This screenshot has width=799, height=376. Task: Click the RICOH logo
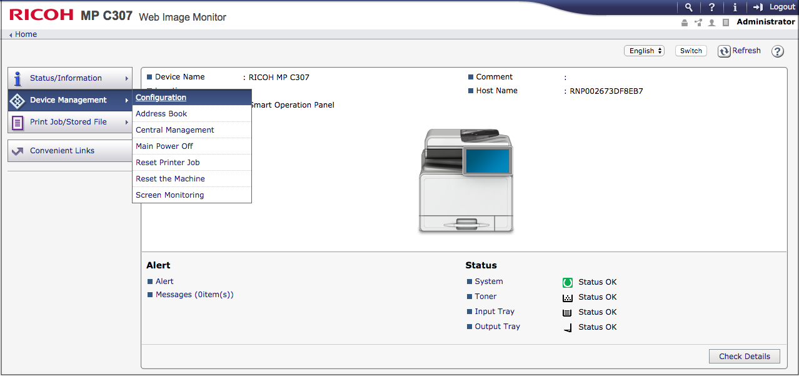point(42,15)
